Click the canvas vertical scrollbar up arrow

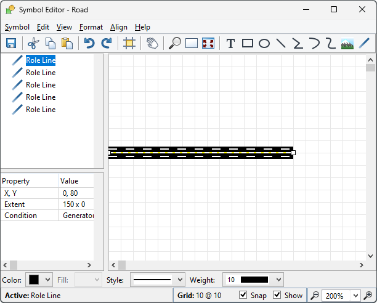tap(370, 60)
